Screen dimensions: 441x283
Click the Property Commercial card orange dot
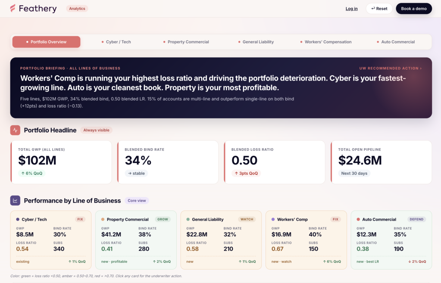(103, 220)
